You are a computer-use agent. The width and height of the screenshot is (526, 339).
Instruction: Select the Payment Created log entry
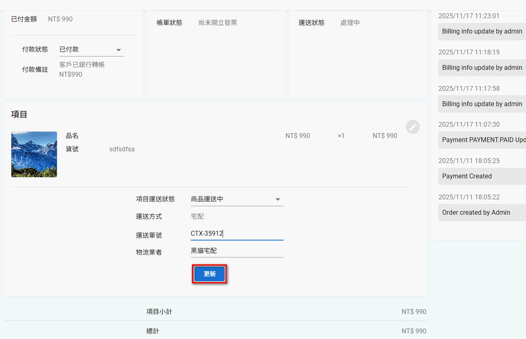(482, 176)
